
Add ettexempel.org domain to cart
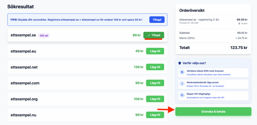[155, 99]
